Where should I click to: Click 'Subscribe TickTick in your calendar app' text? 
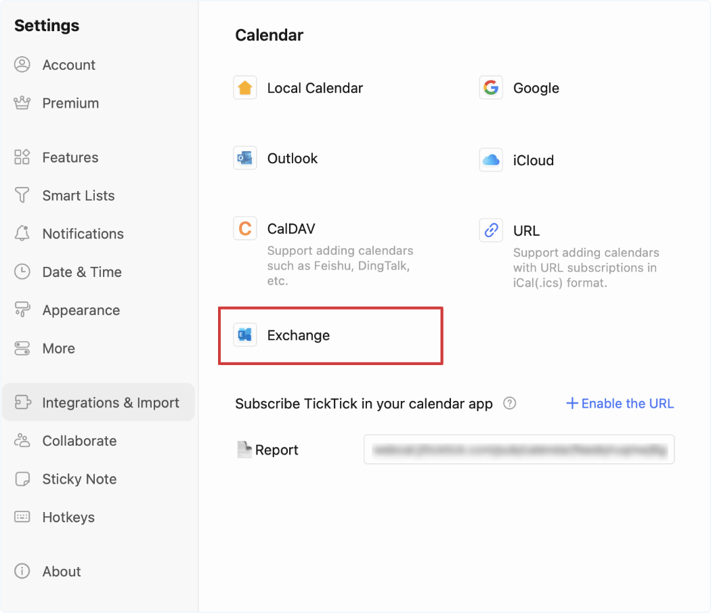point(364,404)
